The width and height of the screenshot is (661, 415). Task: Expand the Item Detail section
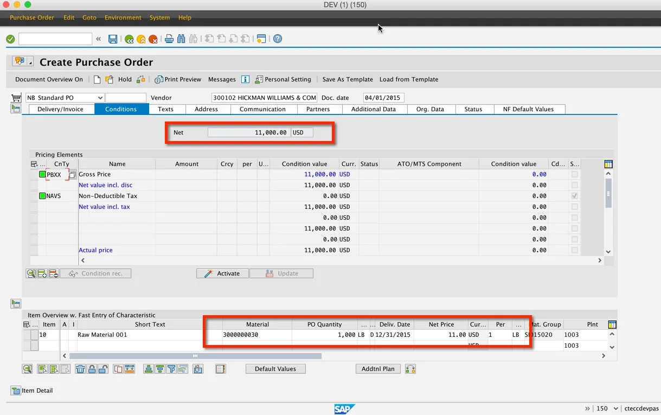click(x=16, y=391)
